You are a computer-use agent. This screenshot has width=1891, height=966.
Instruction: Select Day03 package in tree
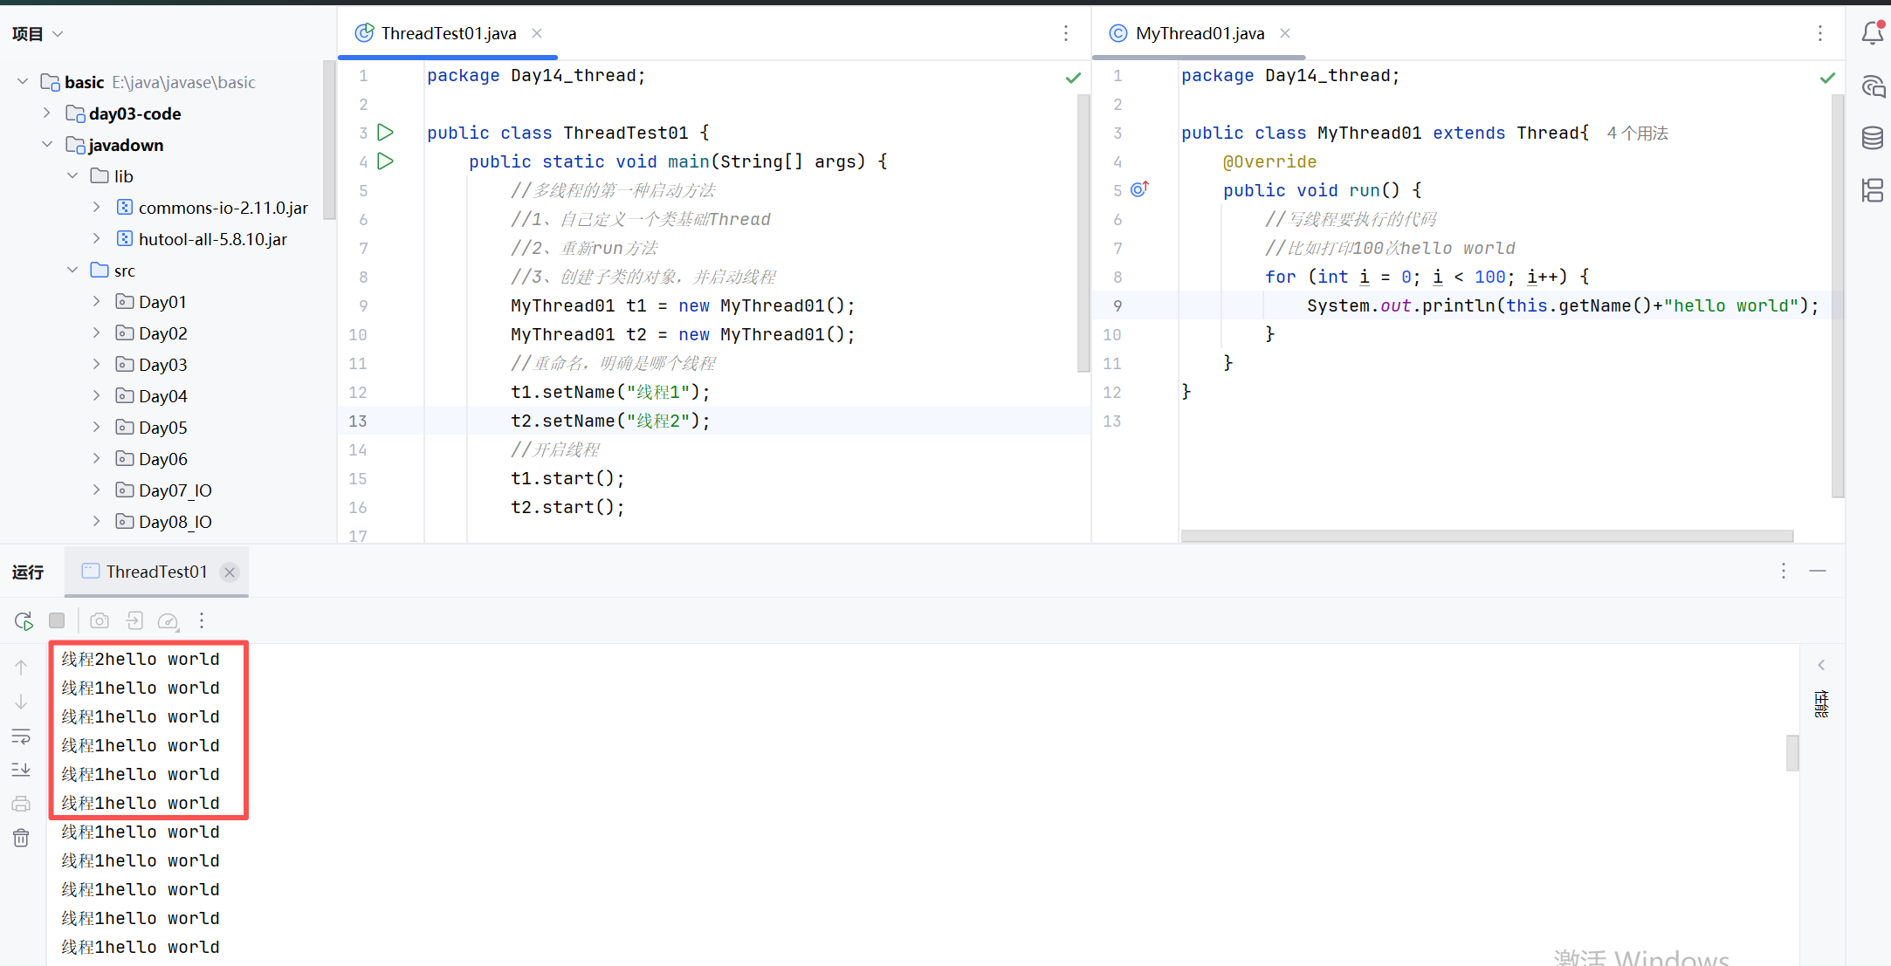tap(162, 365)
